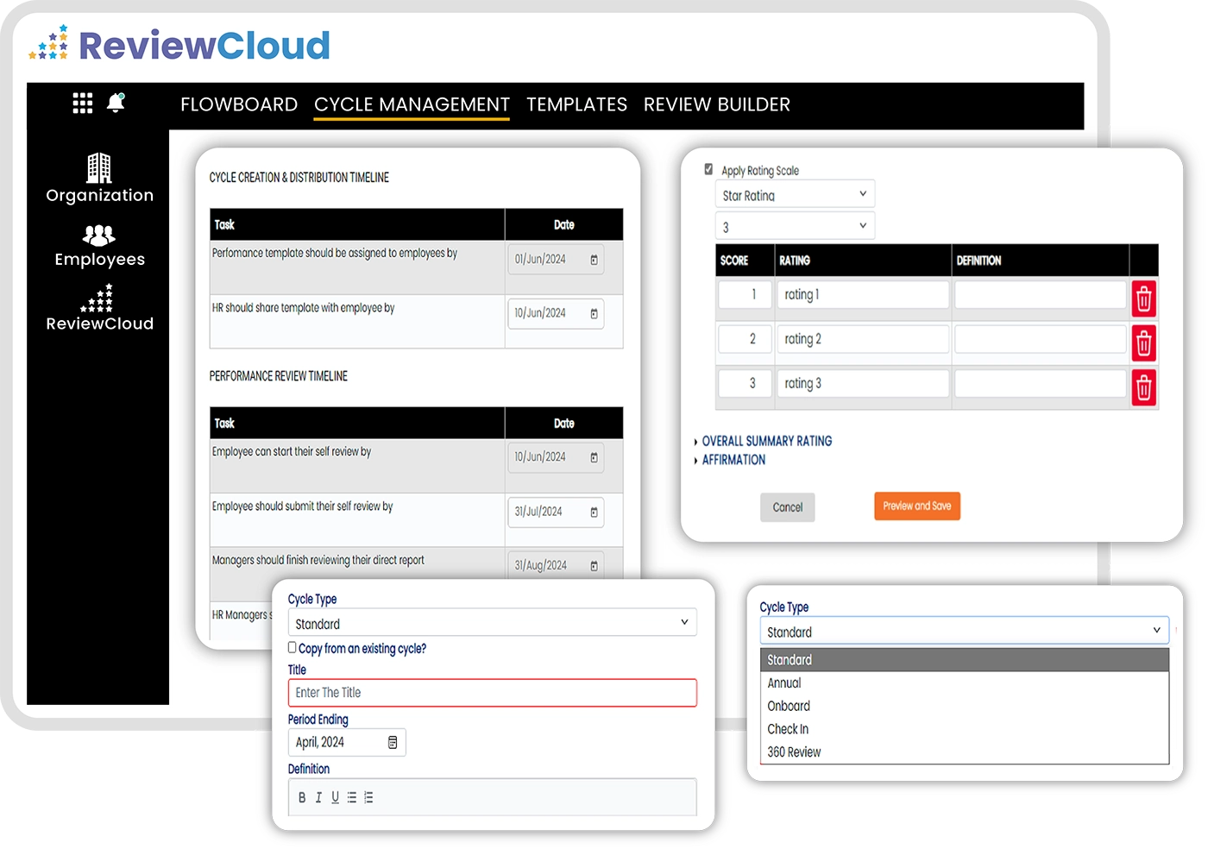This screenshot has height=849, width=1208.
Task: Switch to the Review Builder tab
Action: pyautogui.click(x=717, y=104)
